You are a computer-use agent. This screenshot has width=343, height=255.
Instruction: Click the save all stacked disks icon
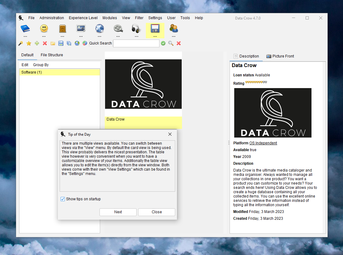coord(69,43)
